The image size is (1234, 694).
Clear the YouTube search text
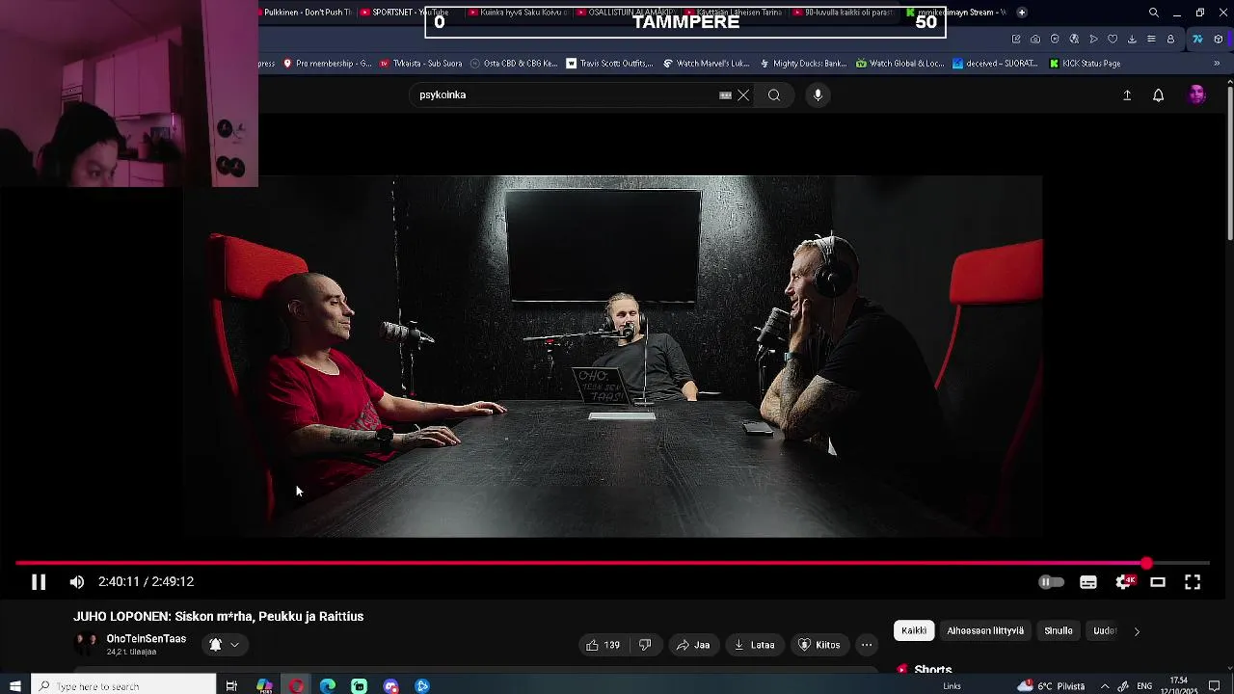click(x=743, y=95)
